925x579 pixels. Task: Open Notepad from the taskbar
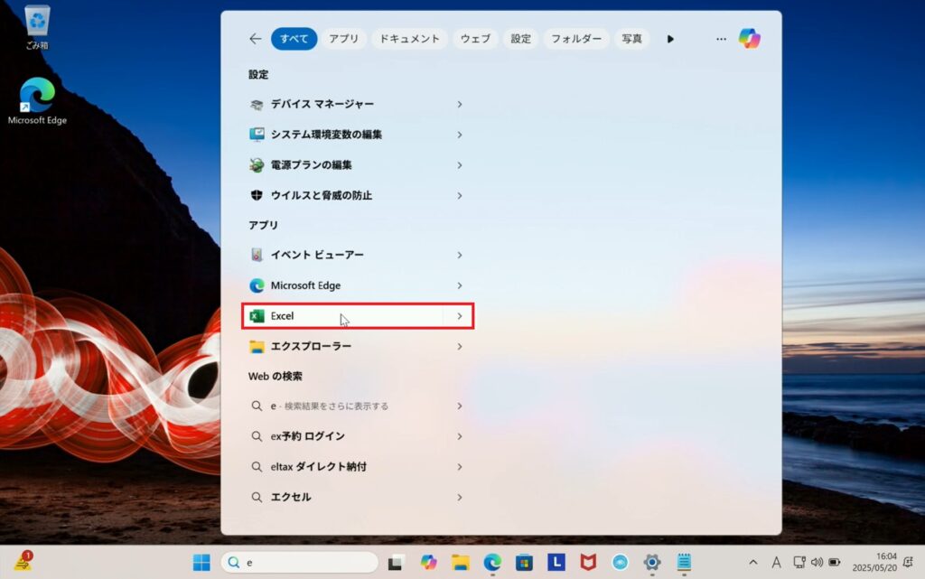[684, 563]
